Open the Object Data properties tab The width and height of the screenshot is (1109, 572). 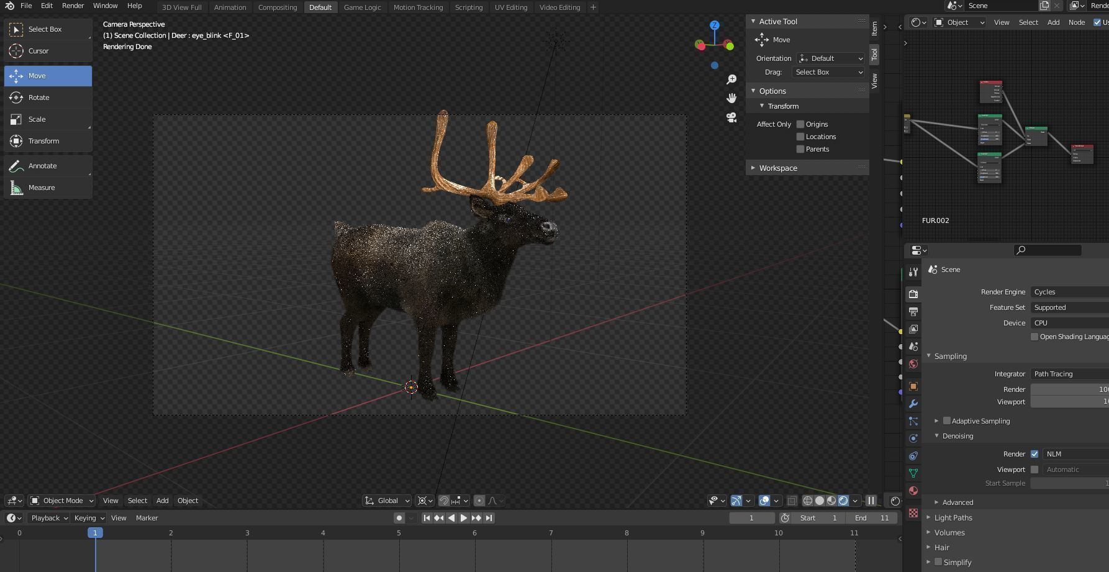click(x=913, y=473)
